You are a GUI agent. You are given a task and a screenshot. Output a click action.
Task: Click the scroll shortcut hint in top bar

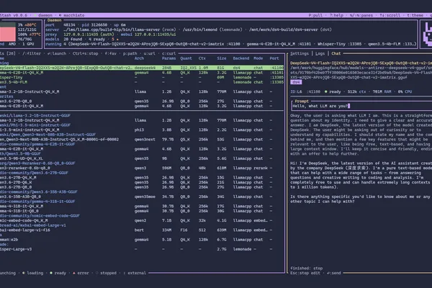pos(390,15)
